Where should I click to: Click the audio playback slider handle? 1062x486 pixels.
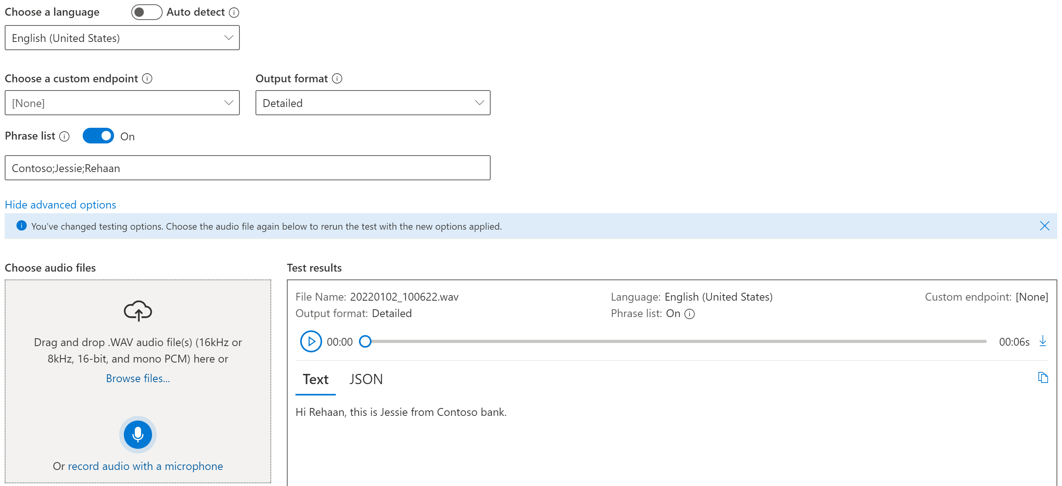pos(365,342)
